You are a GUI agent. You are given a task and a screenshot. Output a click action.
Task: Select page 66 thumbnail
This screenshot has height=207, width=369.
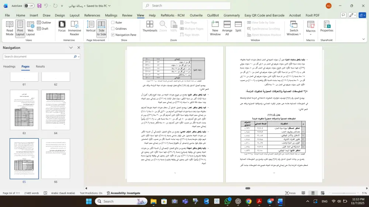coord(56,159)
